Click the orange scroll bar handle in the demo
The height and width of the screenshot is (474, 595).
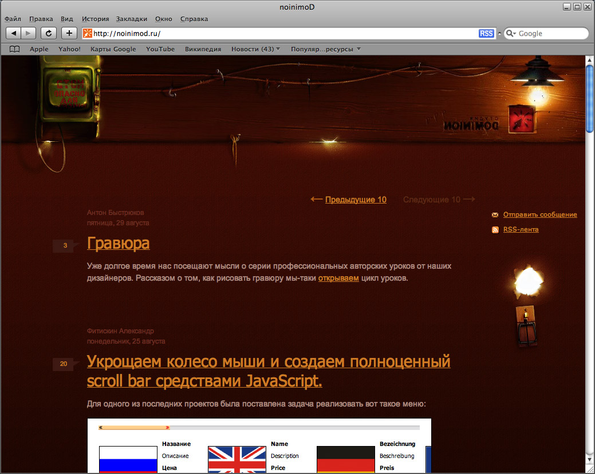[x=134, y=427]
